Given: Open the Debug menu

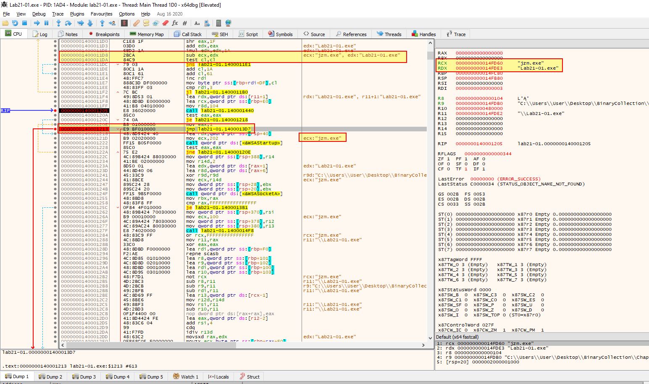Looking at the screenshot, I should (x=39, y=14).
